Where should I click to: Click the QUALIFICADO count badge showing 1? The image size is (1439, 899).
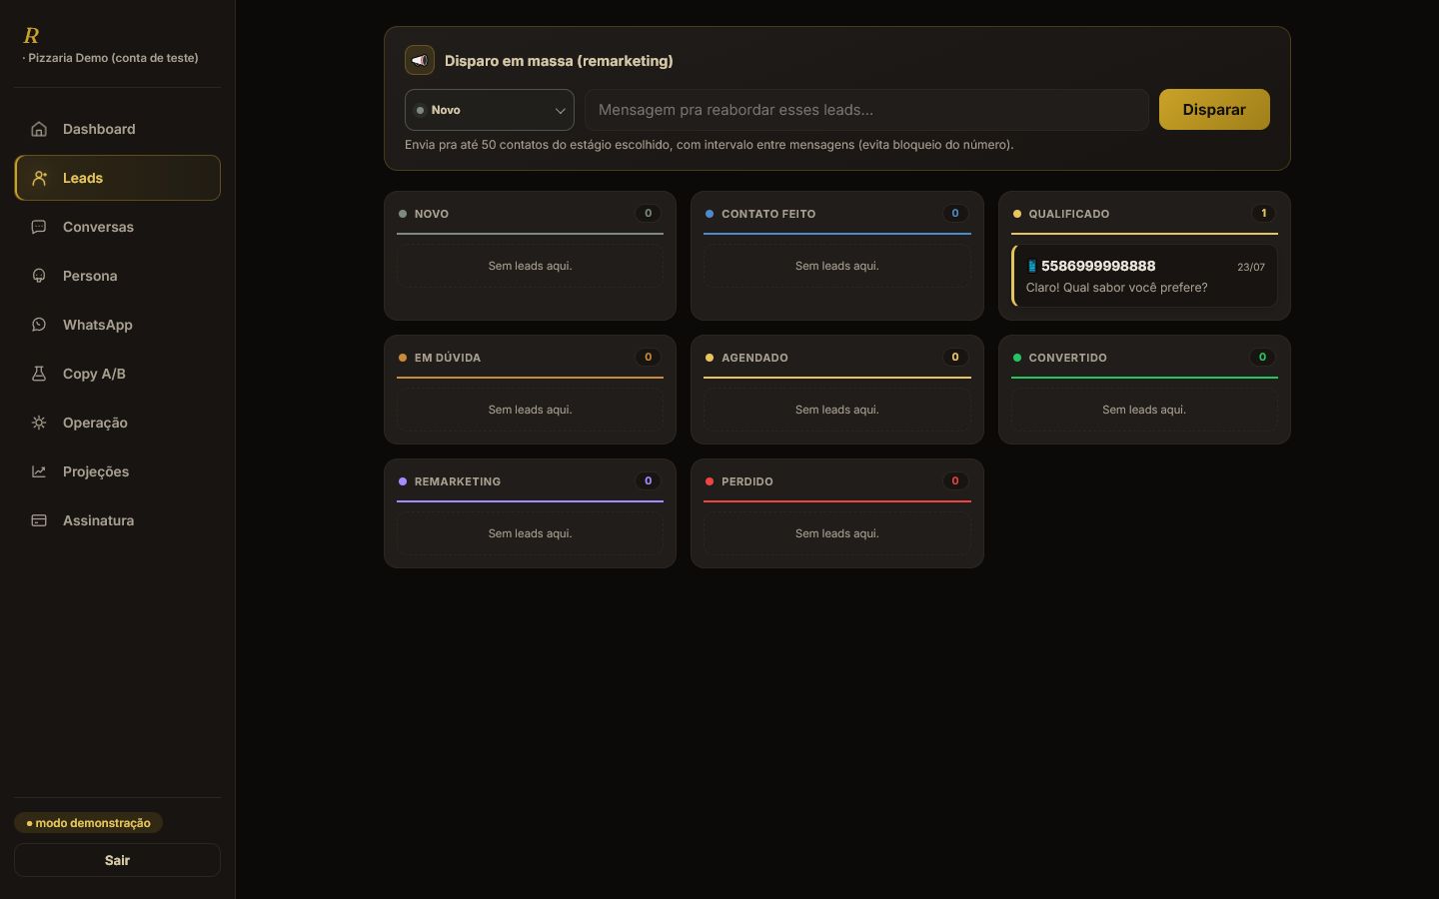tap(1263, 213)
